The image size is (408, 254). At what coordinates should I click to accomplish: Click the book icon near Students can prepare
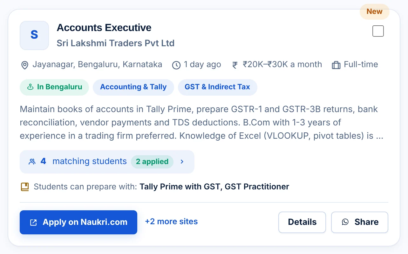(25, 187)
